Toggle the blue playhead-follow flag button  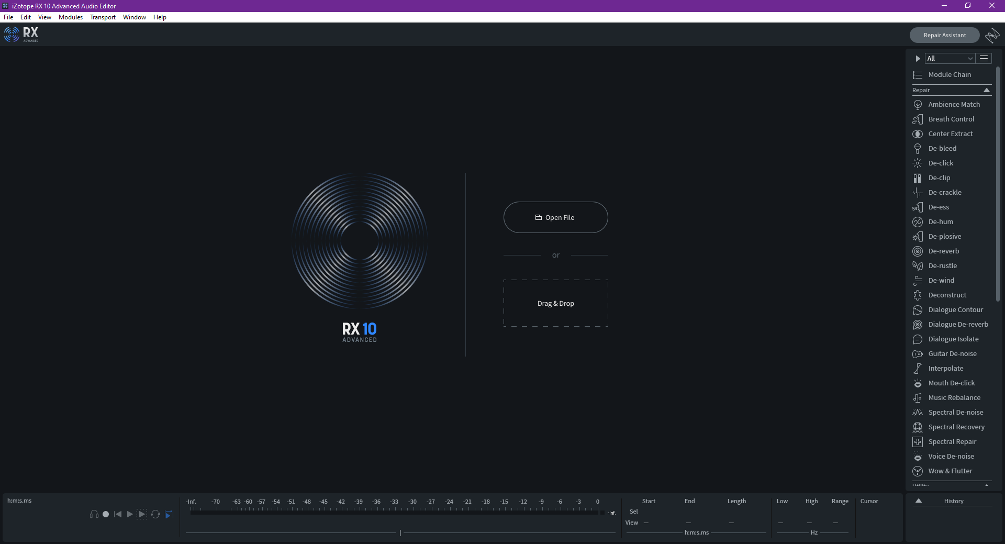tap(169, 514)
